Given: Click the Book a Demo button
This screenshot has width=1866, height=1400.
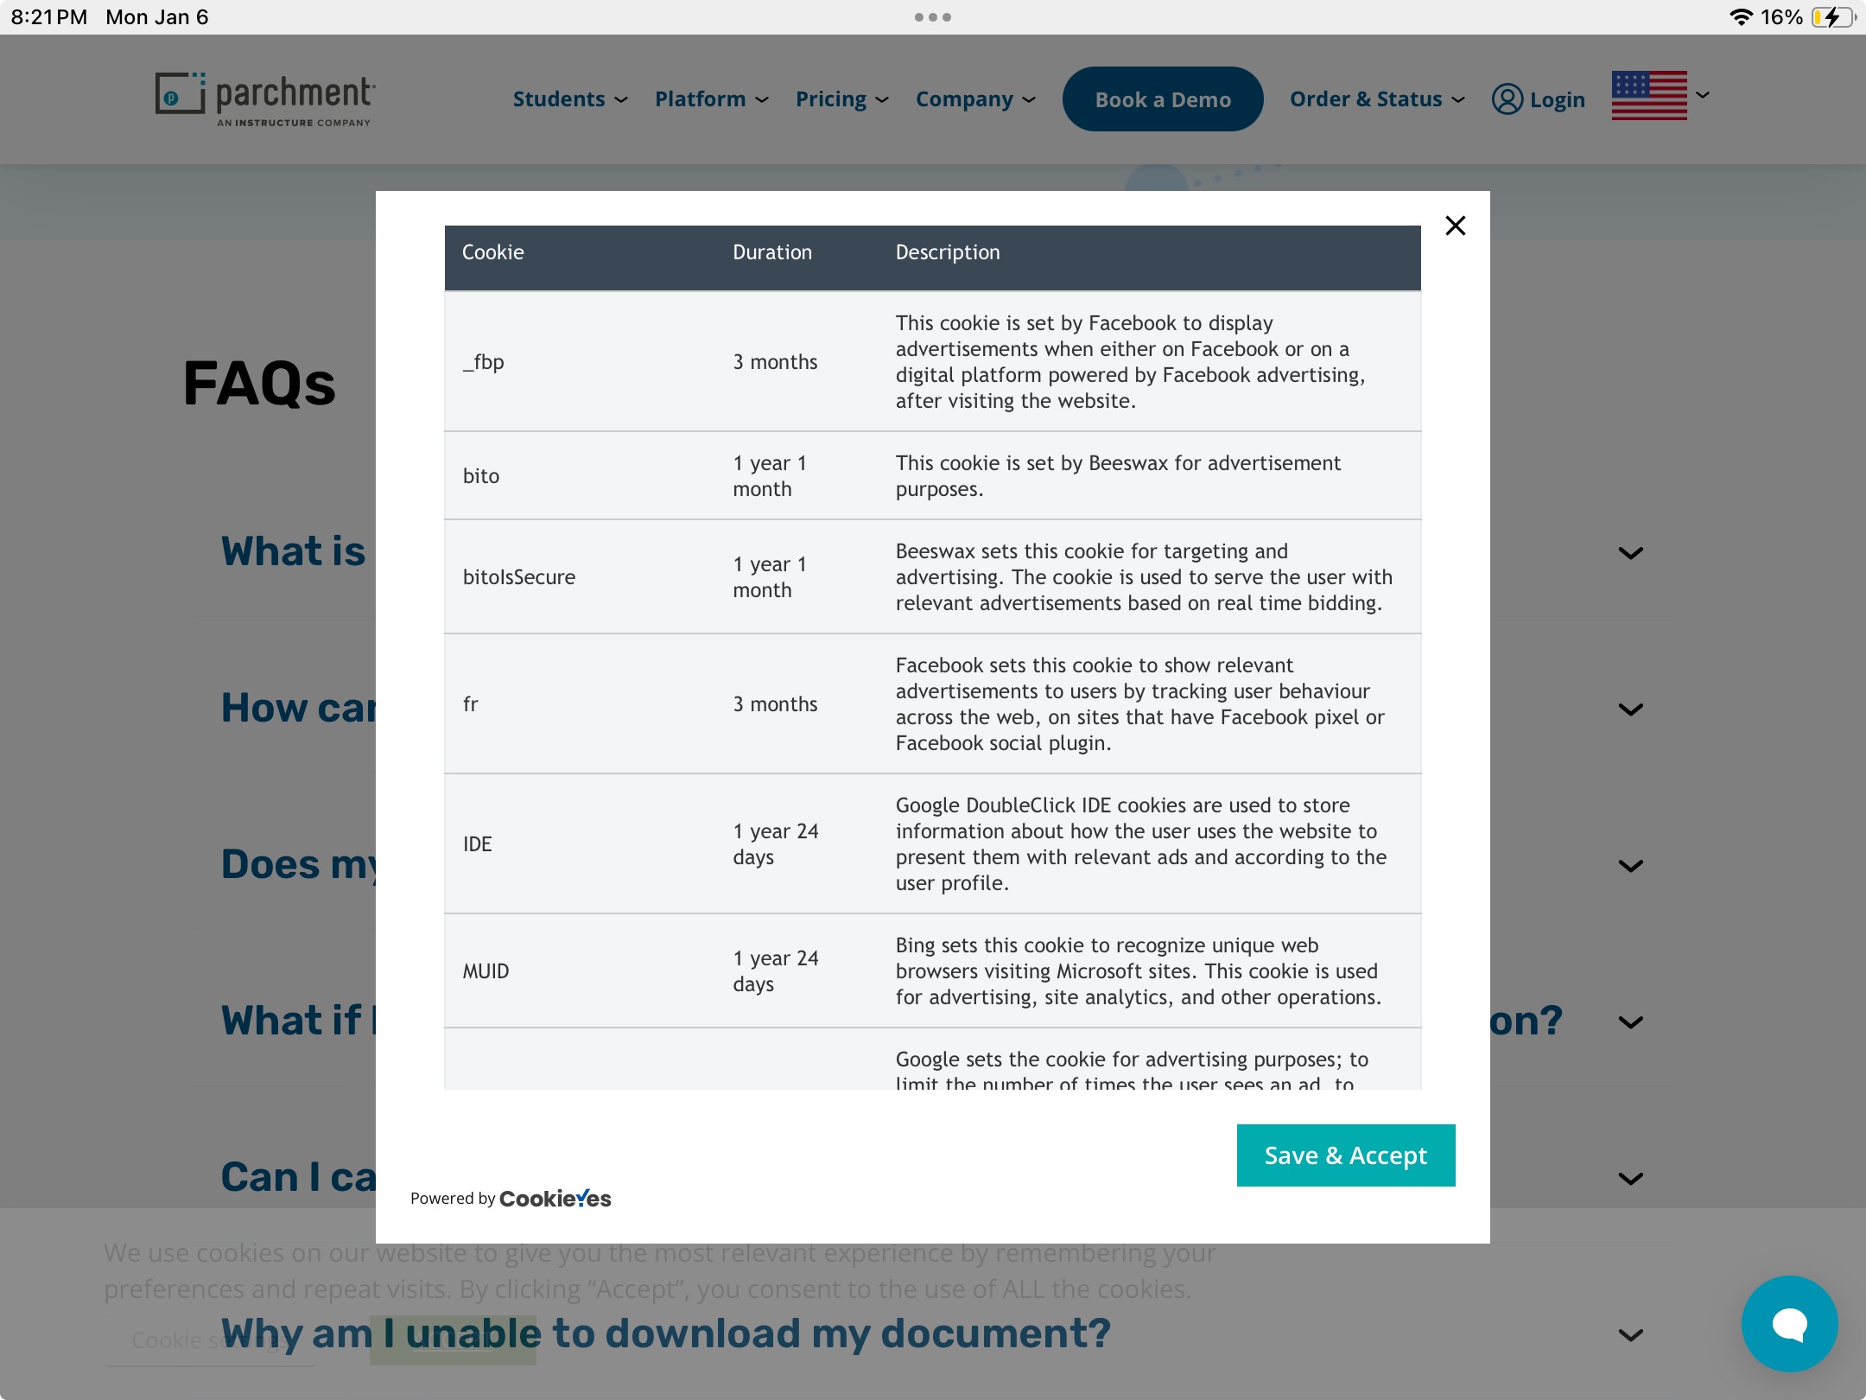Looking at the screenshot, I should 1163,99.
